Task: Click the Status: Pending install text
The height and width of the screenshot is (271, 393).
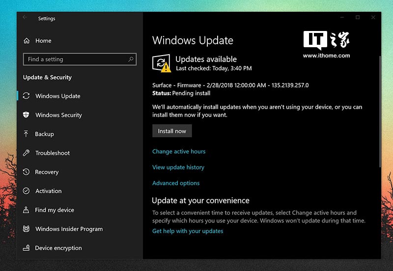Action: 181,93
